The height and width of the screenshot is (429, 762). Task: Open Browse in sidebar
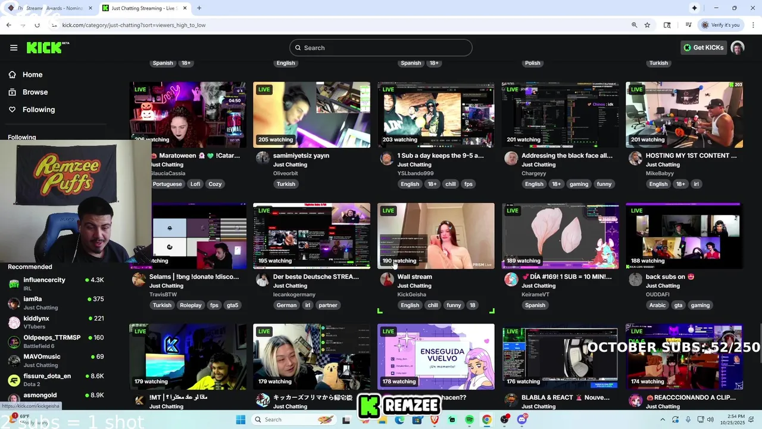(35, 92)
